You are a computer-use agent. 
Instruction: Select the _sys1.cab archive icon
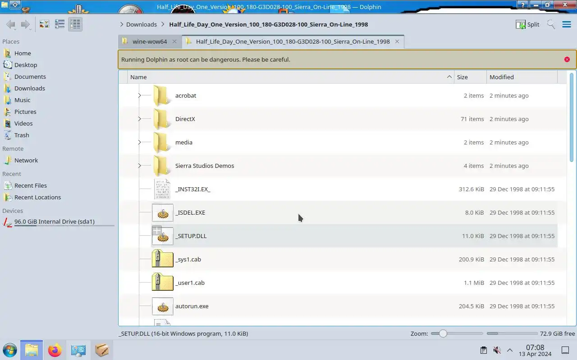pyautogui.click(x=162, y=259)
